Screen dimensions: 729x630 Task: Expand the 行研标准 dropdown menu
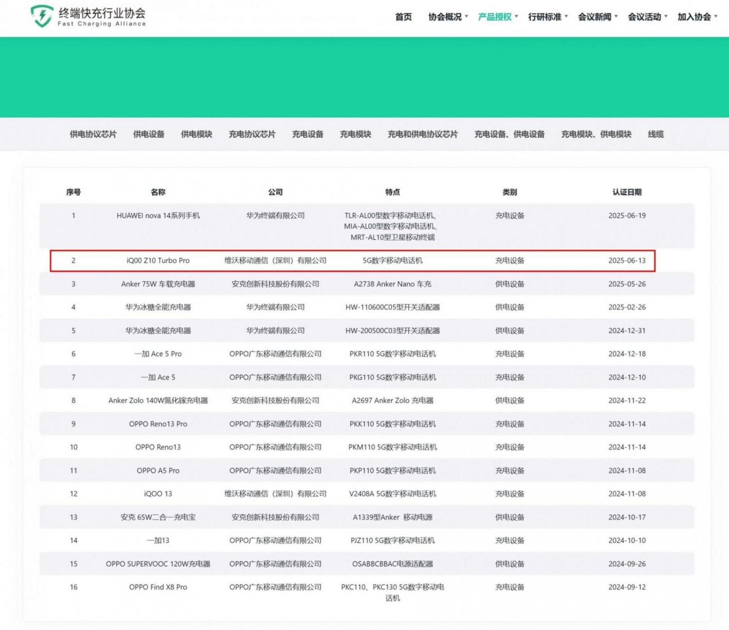[547, 17]
